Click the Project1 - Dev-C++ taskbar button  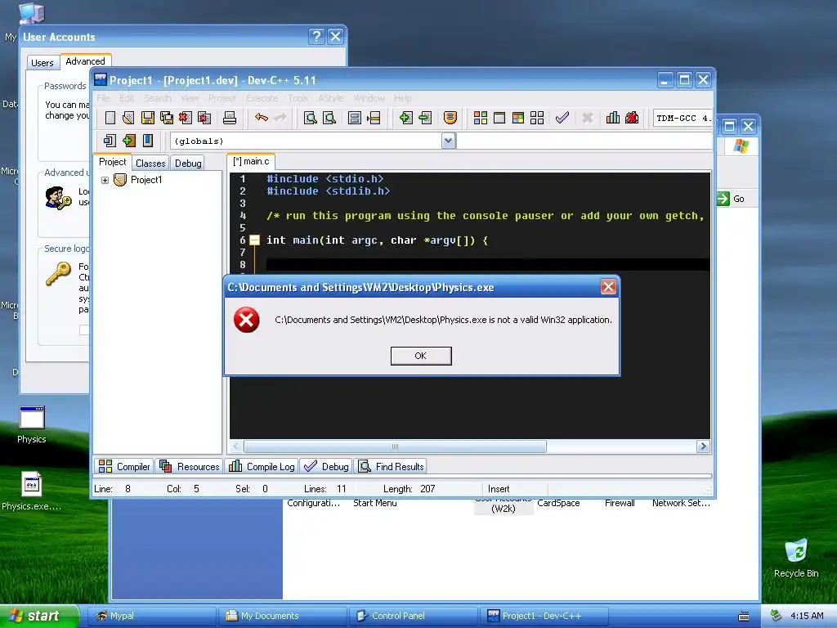tap(544, 616)
